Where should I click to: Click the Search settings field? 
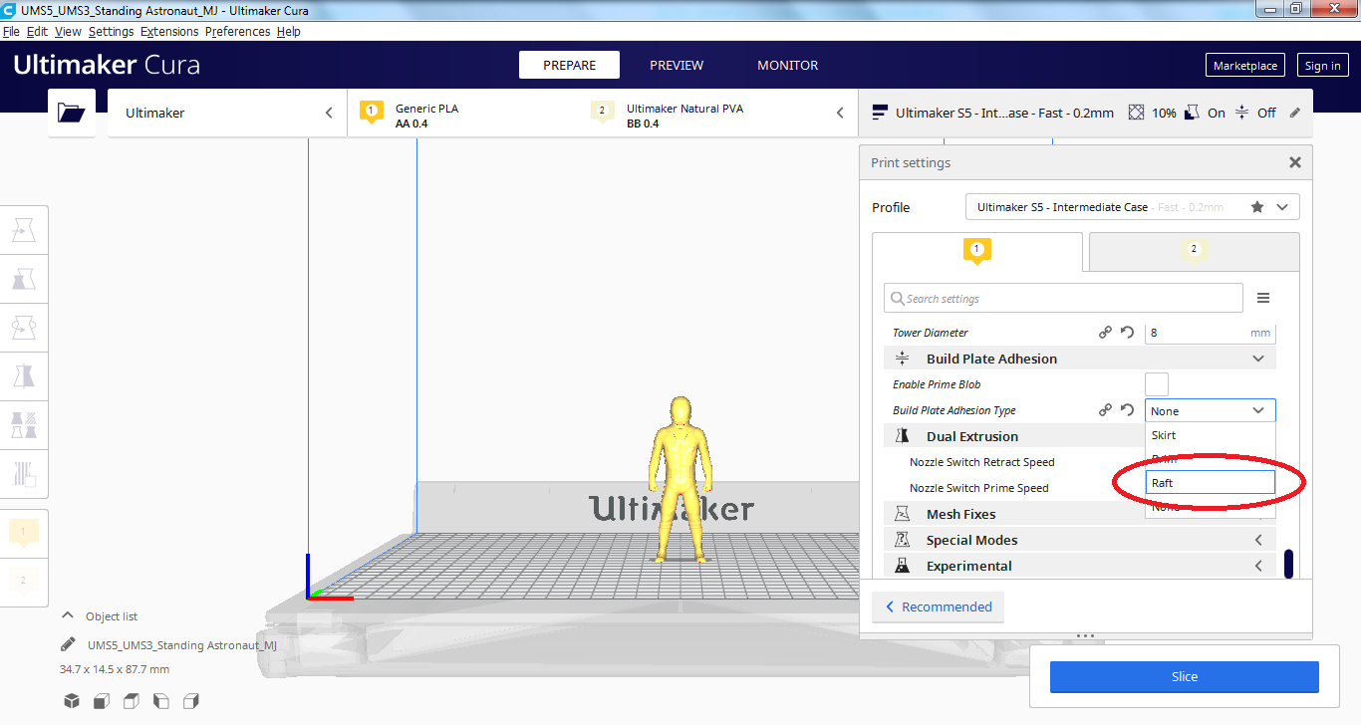coord(1063,298)
